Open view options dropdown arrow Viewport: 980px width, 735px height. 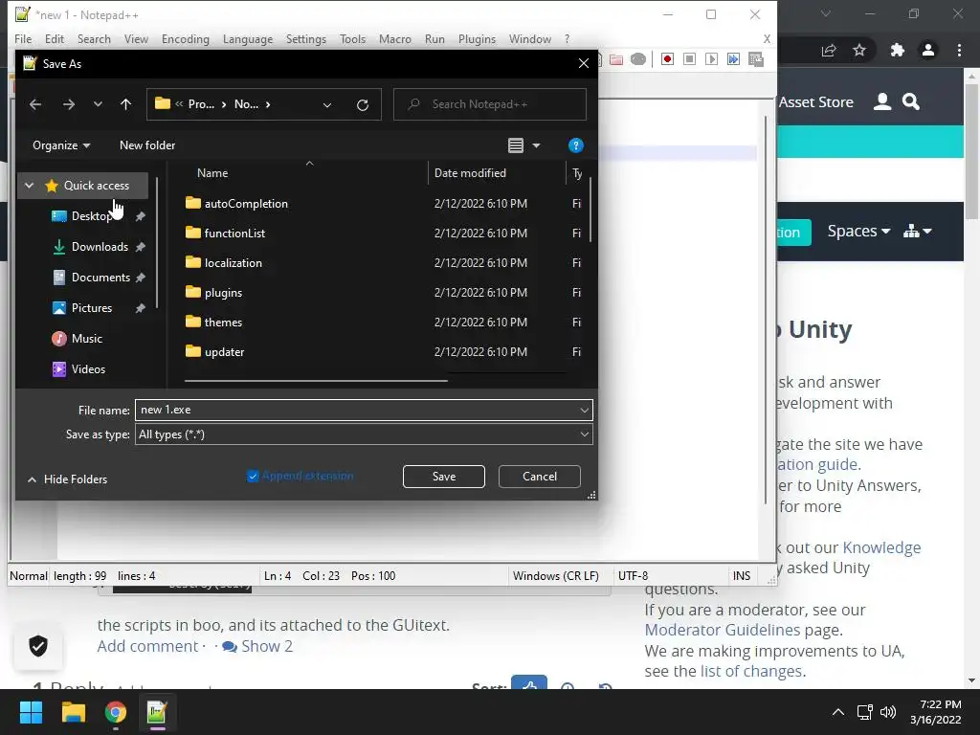pyautogui.click(x=536, y=145)
